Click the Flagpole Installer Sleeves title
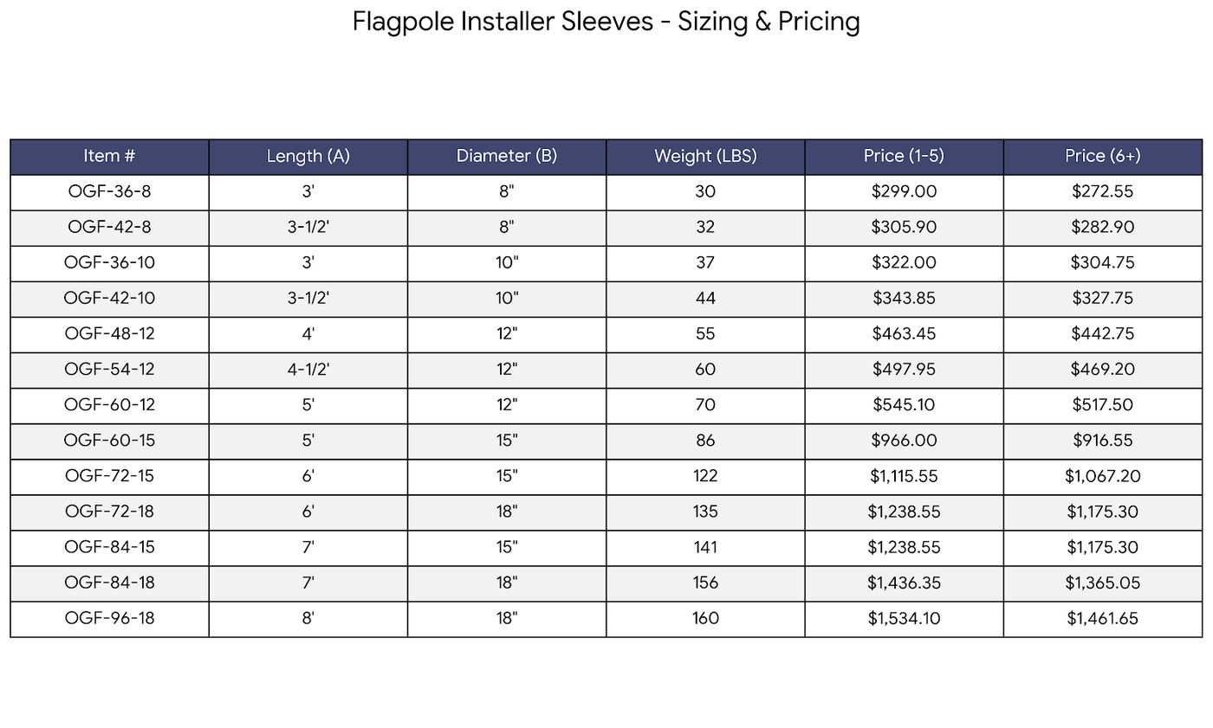Screen dimensions: 1213x728 (x=606, y=22)
